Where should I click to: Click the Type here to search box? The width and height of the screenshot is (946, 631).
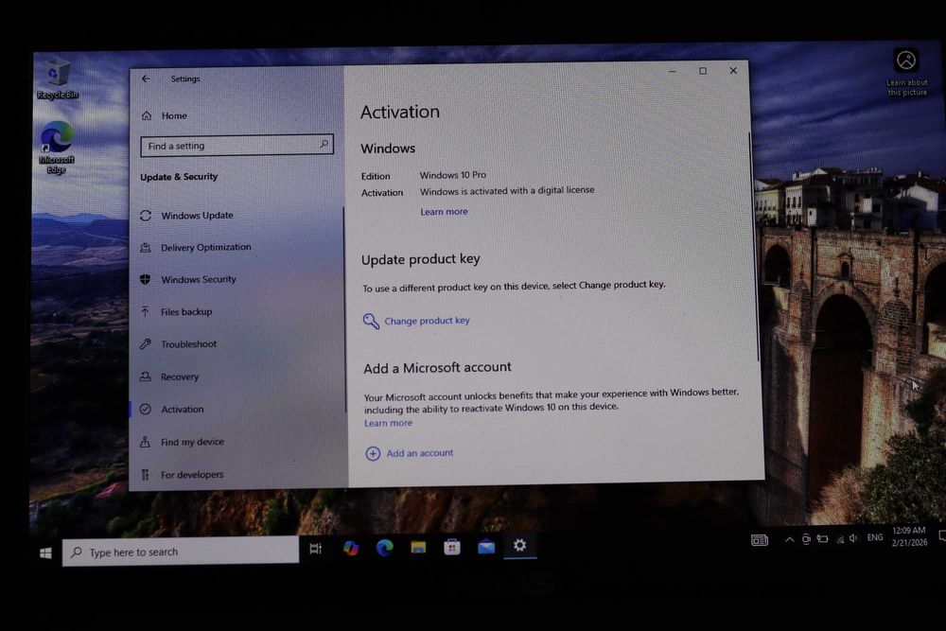coord(181,552)
